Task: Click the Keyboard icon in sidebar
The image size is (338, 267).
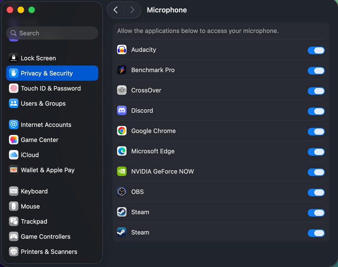Action: 14,191
